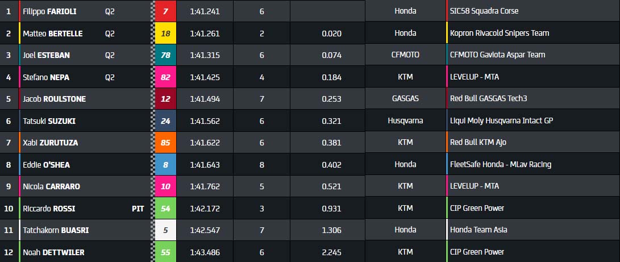Image resolution: width=620 pixels, height=262 pixels.
Task: Select the SIC58 Squadra Corse team
Action: click(x=484, y=11)
